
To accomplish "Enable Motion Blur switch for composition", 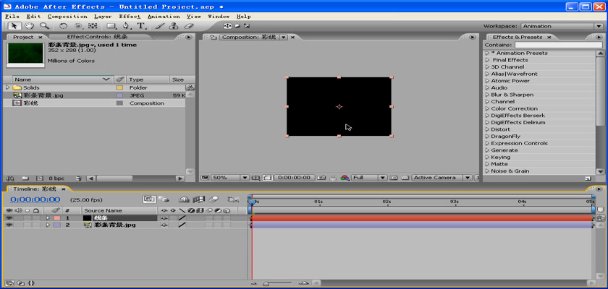I will 214,199.
